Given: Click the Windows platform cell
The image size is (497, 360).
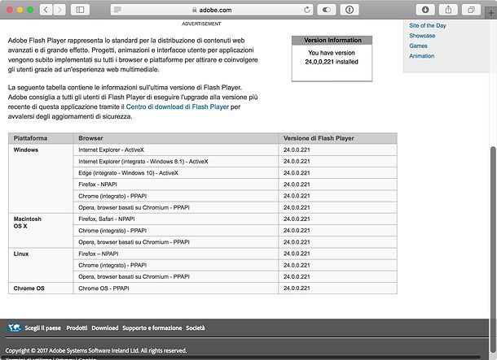Looking at the screenshot, I should (x=41, y=179).
